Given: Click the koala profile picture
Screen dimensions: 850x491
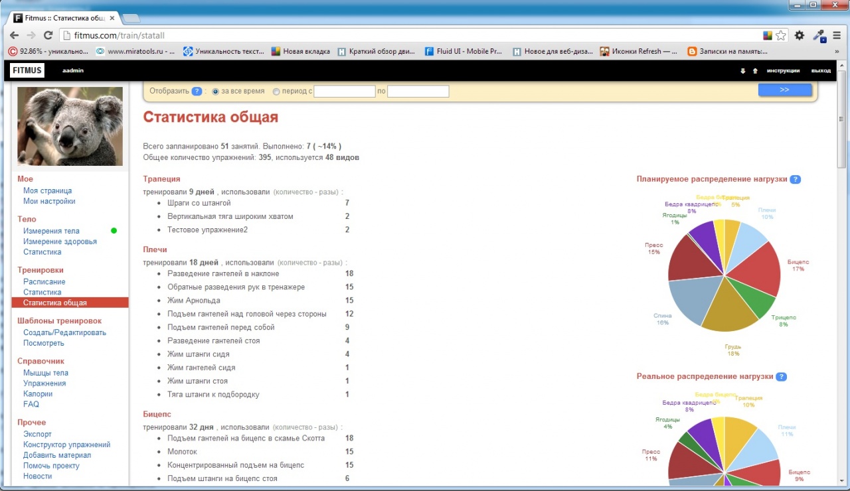Looking at the screenshot, I should 70,126.
